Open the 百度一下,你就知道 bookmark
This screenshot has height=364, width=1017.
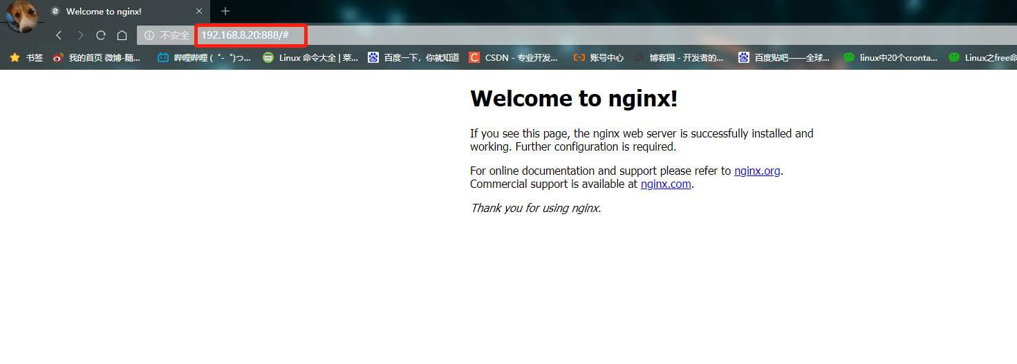(x=413, y=58)
